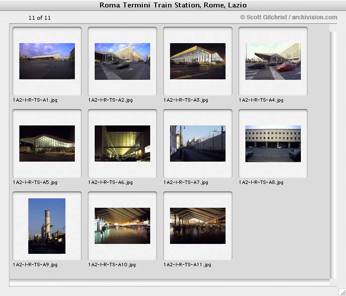Open thumbnail 1A2-I-R-TS-A5.jpg
The height and width of the screenshot is (296, 346).
click(47, 143)
